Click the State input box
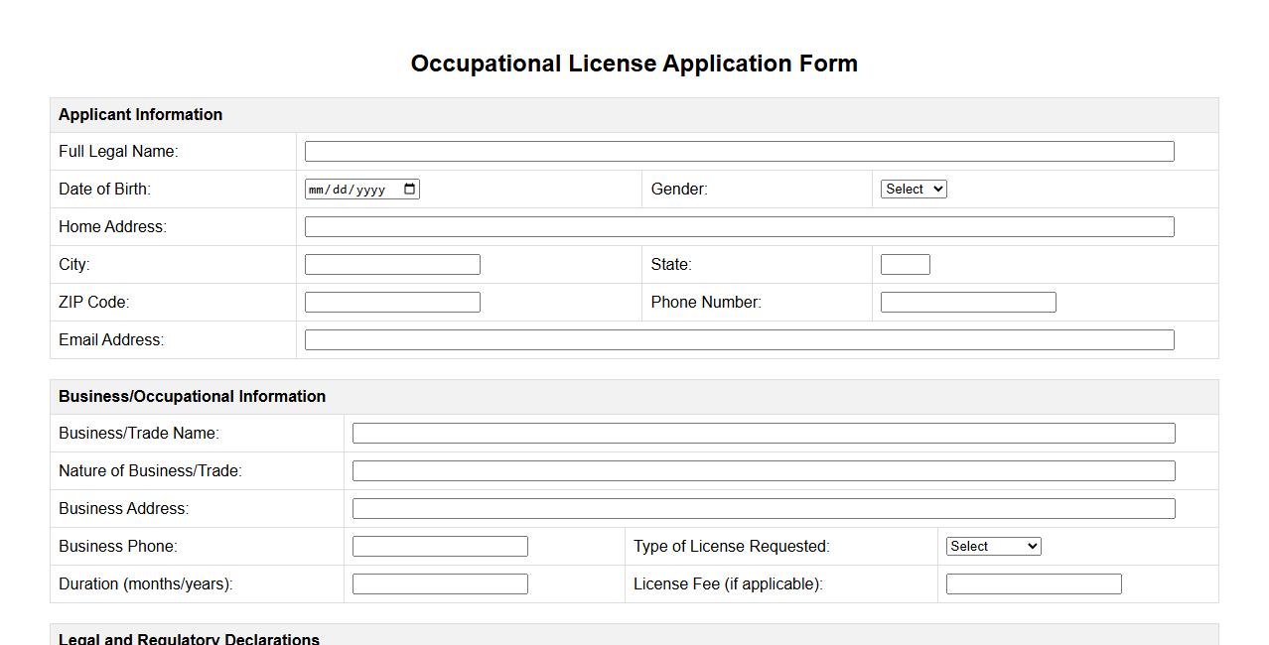This screenshot has width=1269, height=645. click(x=905, y=263)
